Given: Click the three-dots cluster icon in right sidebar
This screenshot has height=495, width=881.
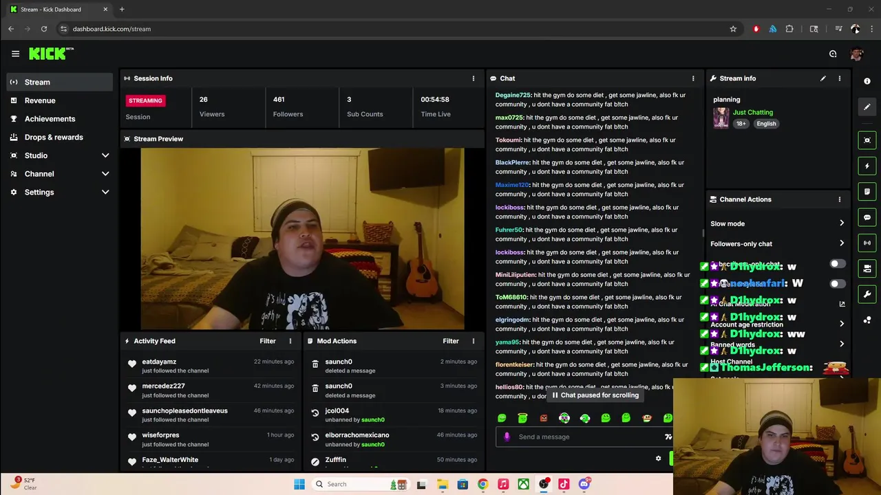Looking at the screenshot, I should 867,320.
